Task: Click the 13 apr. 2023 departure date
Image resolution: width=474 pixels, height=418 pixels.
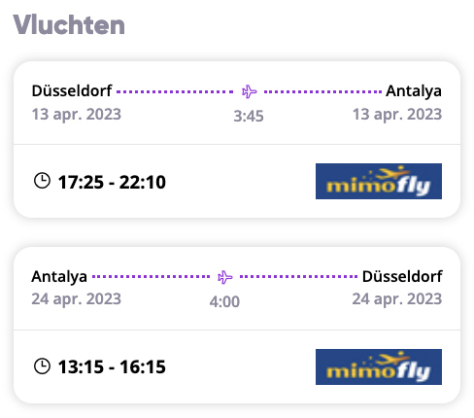Action: (x=77, y=115)
